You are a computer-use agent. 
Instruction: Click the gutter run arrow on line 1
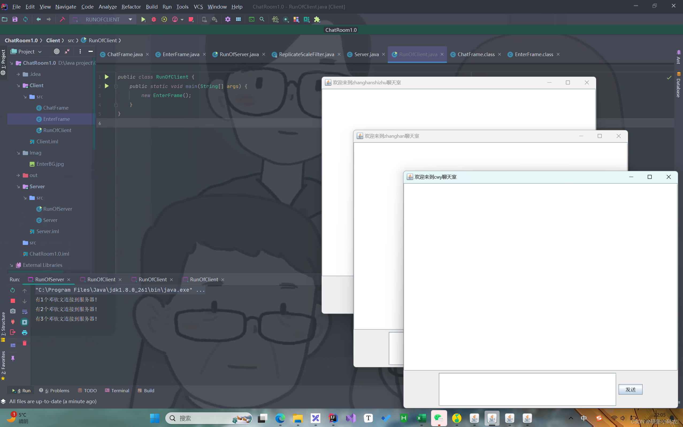pyautogui.click(x=107, y=77)
